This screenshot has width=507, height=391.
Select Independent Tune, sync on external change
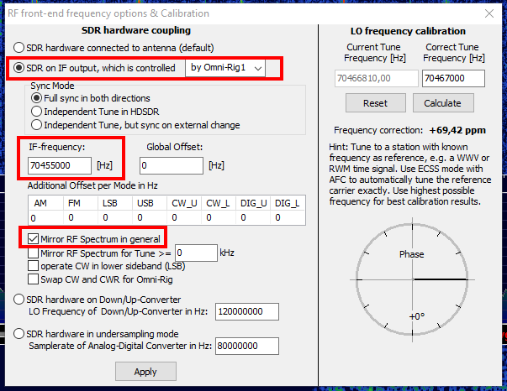(x=36, y=125)
